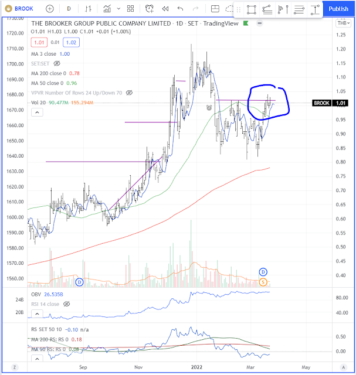Create an alert with alarm clock icon
Viewport: 356px width, 375px height.
coord(150,9)
